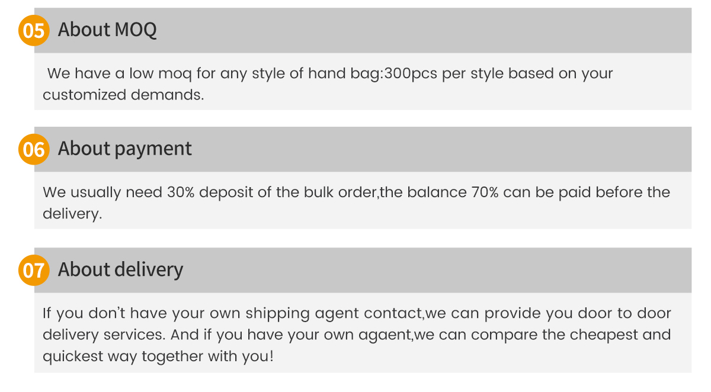The width and height of the screenshot is (711, 392).
Task: Click the cheapest and text
Action: [x=620, y=335]
